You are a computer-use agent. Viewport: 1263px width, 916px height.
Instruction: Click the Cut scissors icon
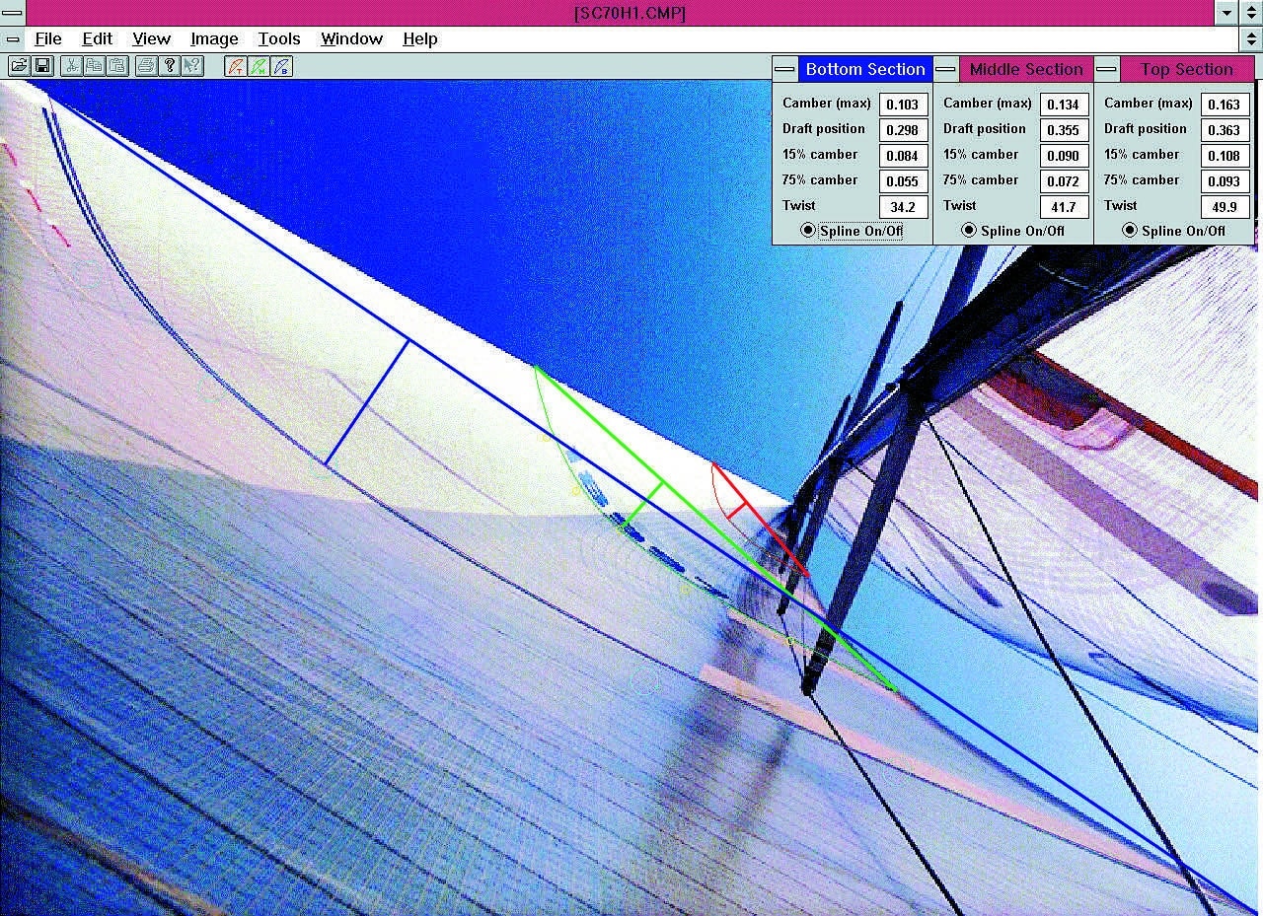[x=73, y=65]
